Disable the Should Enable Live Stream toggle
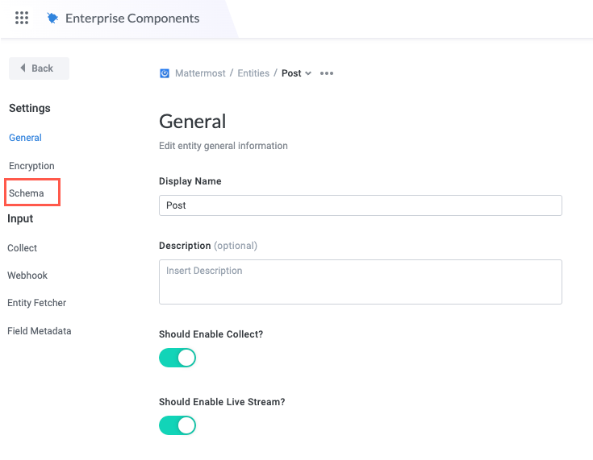Viewport: 593px width, 460px height. coord(177,425)
